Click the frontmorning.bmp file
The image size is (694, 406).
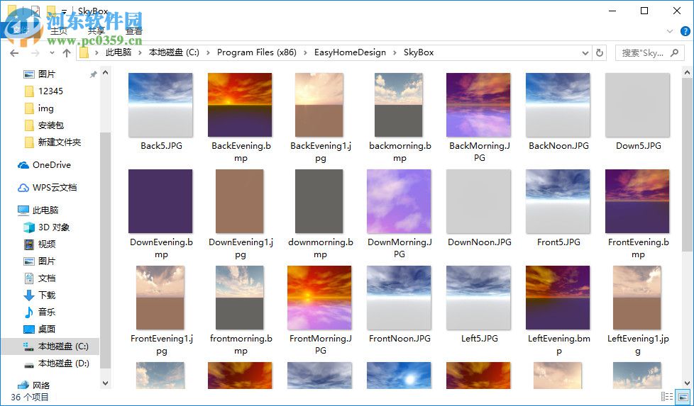240,298
